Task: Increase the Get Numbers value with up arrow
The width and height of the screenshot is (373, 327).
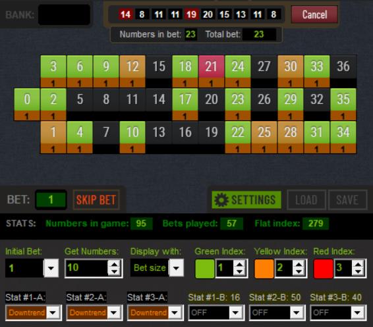Action: coord(115,264)
